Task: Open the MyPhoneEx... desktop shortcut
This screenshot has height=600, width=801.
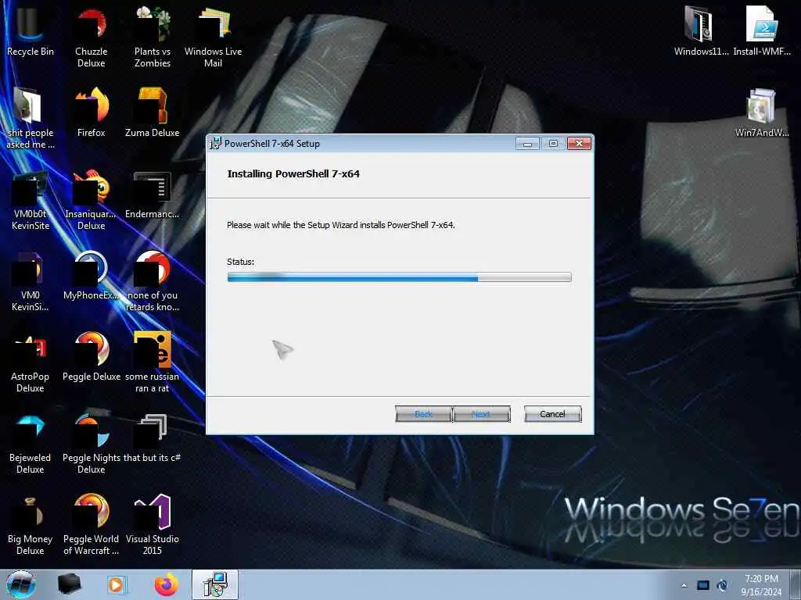Action: 91,274
